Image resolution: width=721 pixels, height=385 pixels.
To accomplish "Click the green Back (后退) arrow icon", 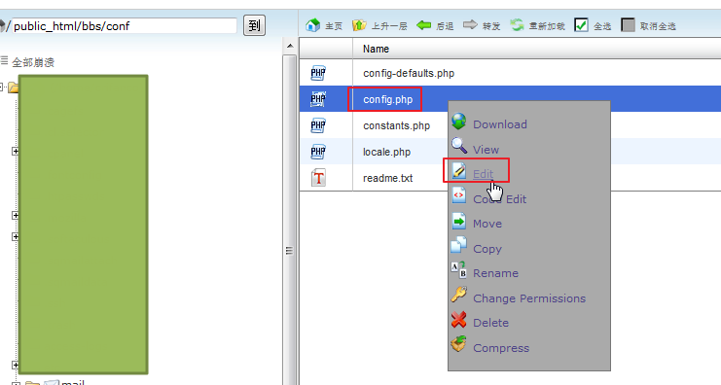I will pyautogui.click(x=423, y=25).
